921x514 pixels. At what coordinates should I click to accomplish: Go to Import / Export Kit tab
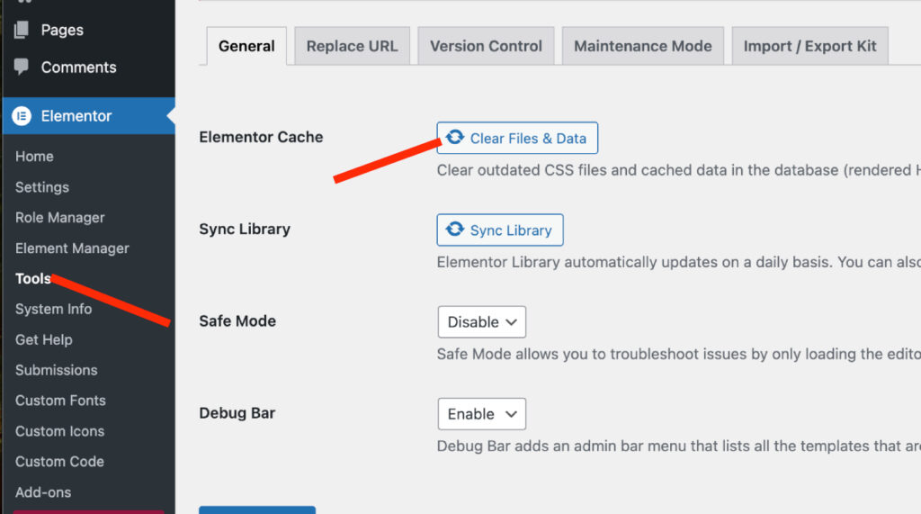(809, 46)
